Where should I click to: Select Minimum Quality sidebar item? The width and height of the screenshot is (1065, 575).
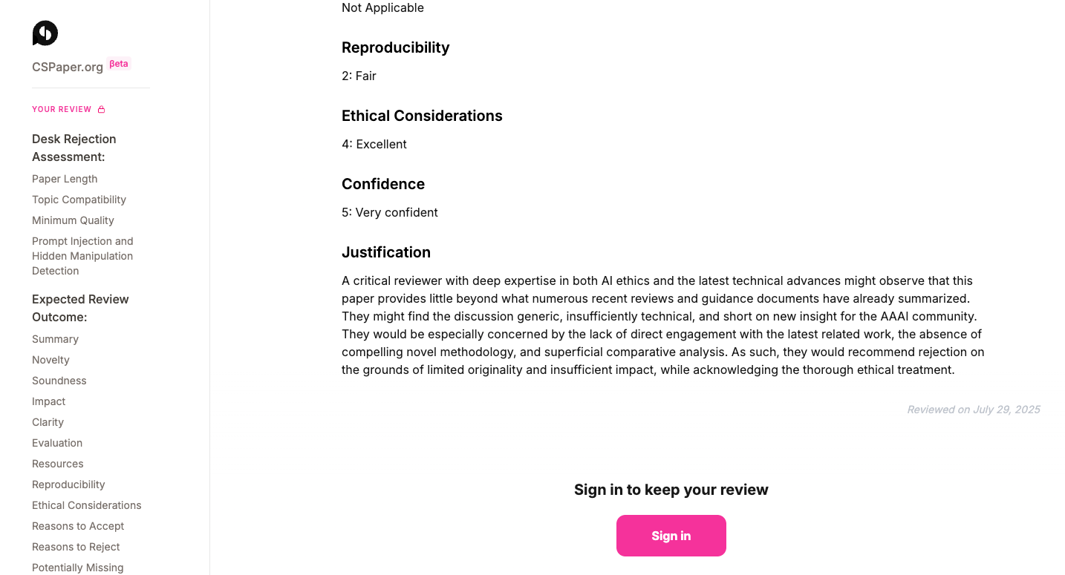tap(73, 220)
